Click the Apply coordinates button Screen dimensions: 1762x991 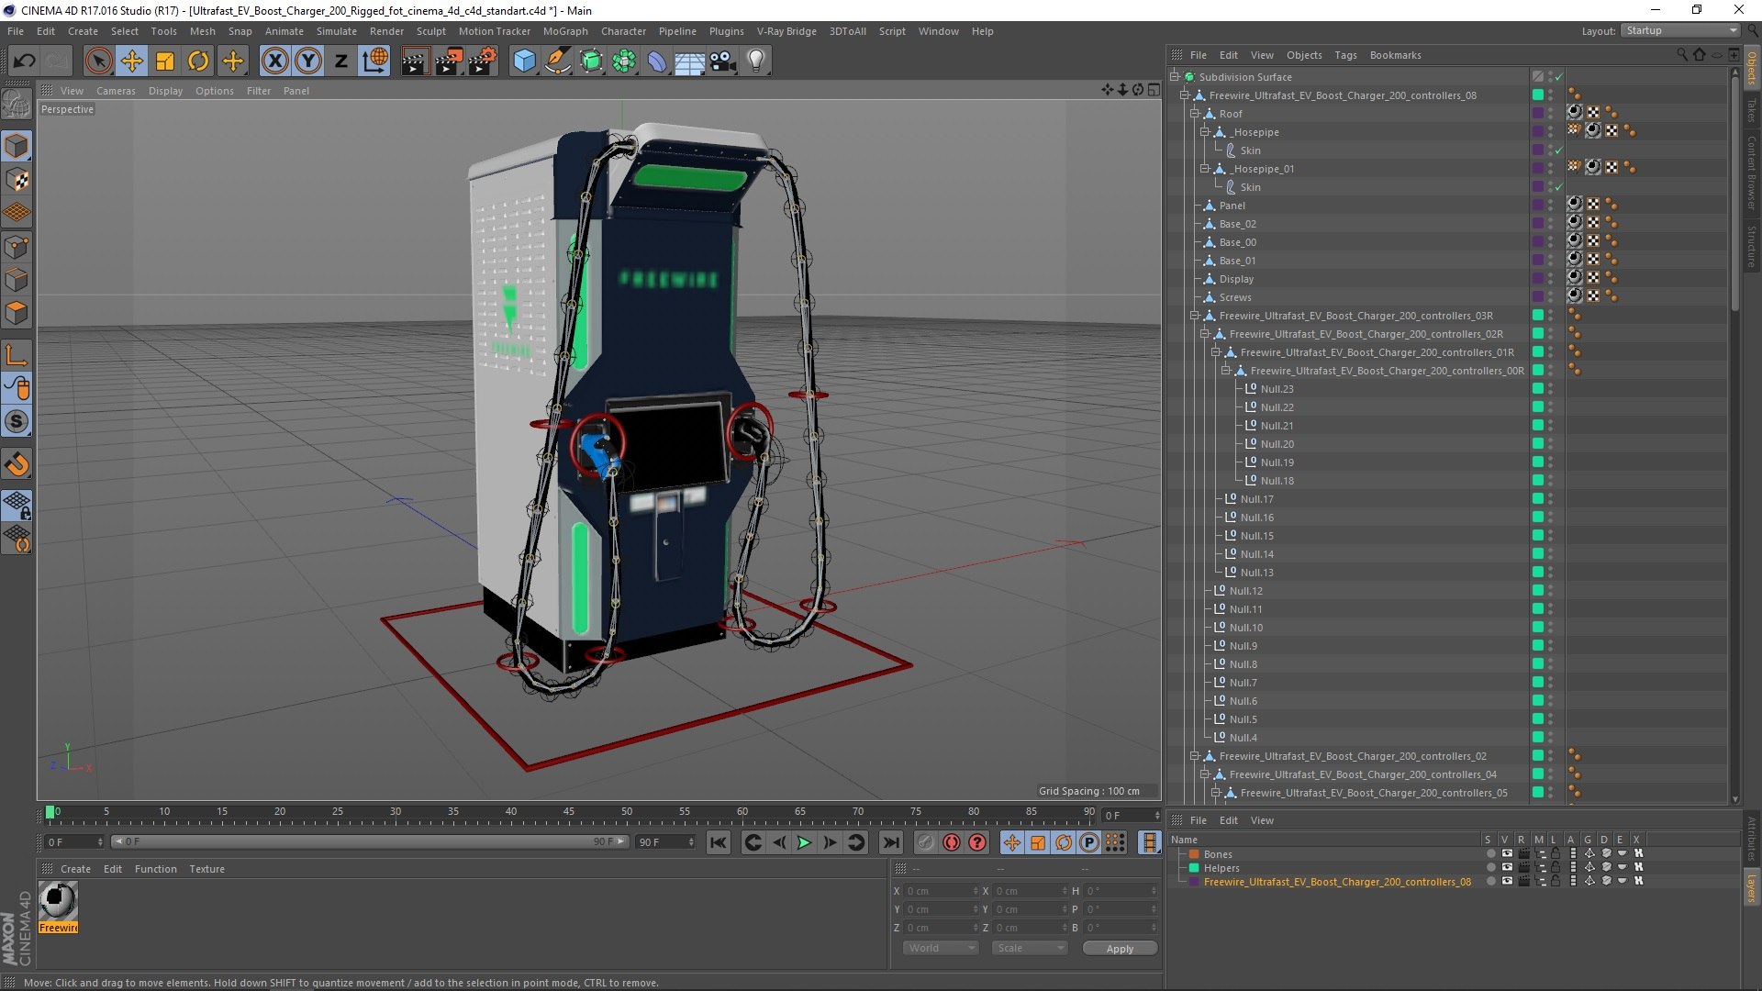[1119, 949]
